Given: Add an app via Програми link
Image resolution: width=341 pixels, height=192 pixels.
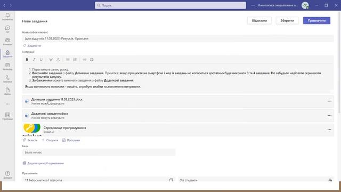Looking at the screenshot, I should point(71,140).
